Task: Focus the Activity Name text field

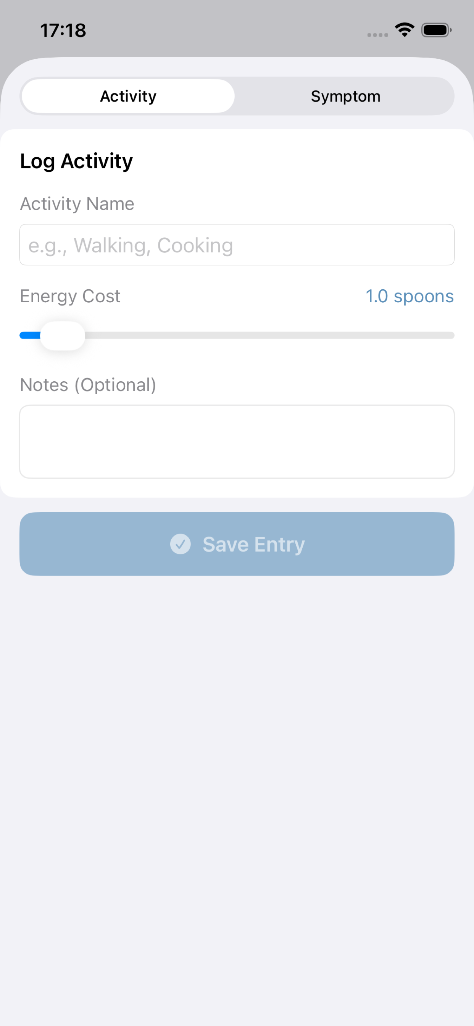Action: [x=237, y=245]
